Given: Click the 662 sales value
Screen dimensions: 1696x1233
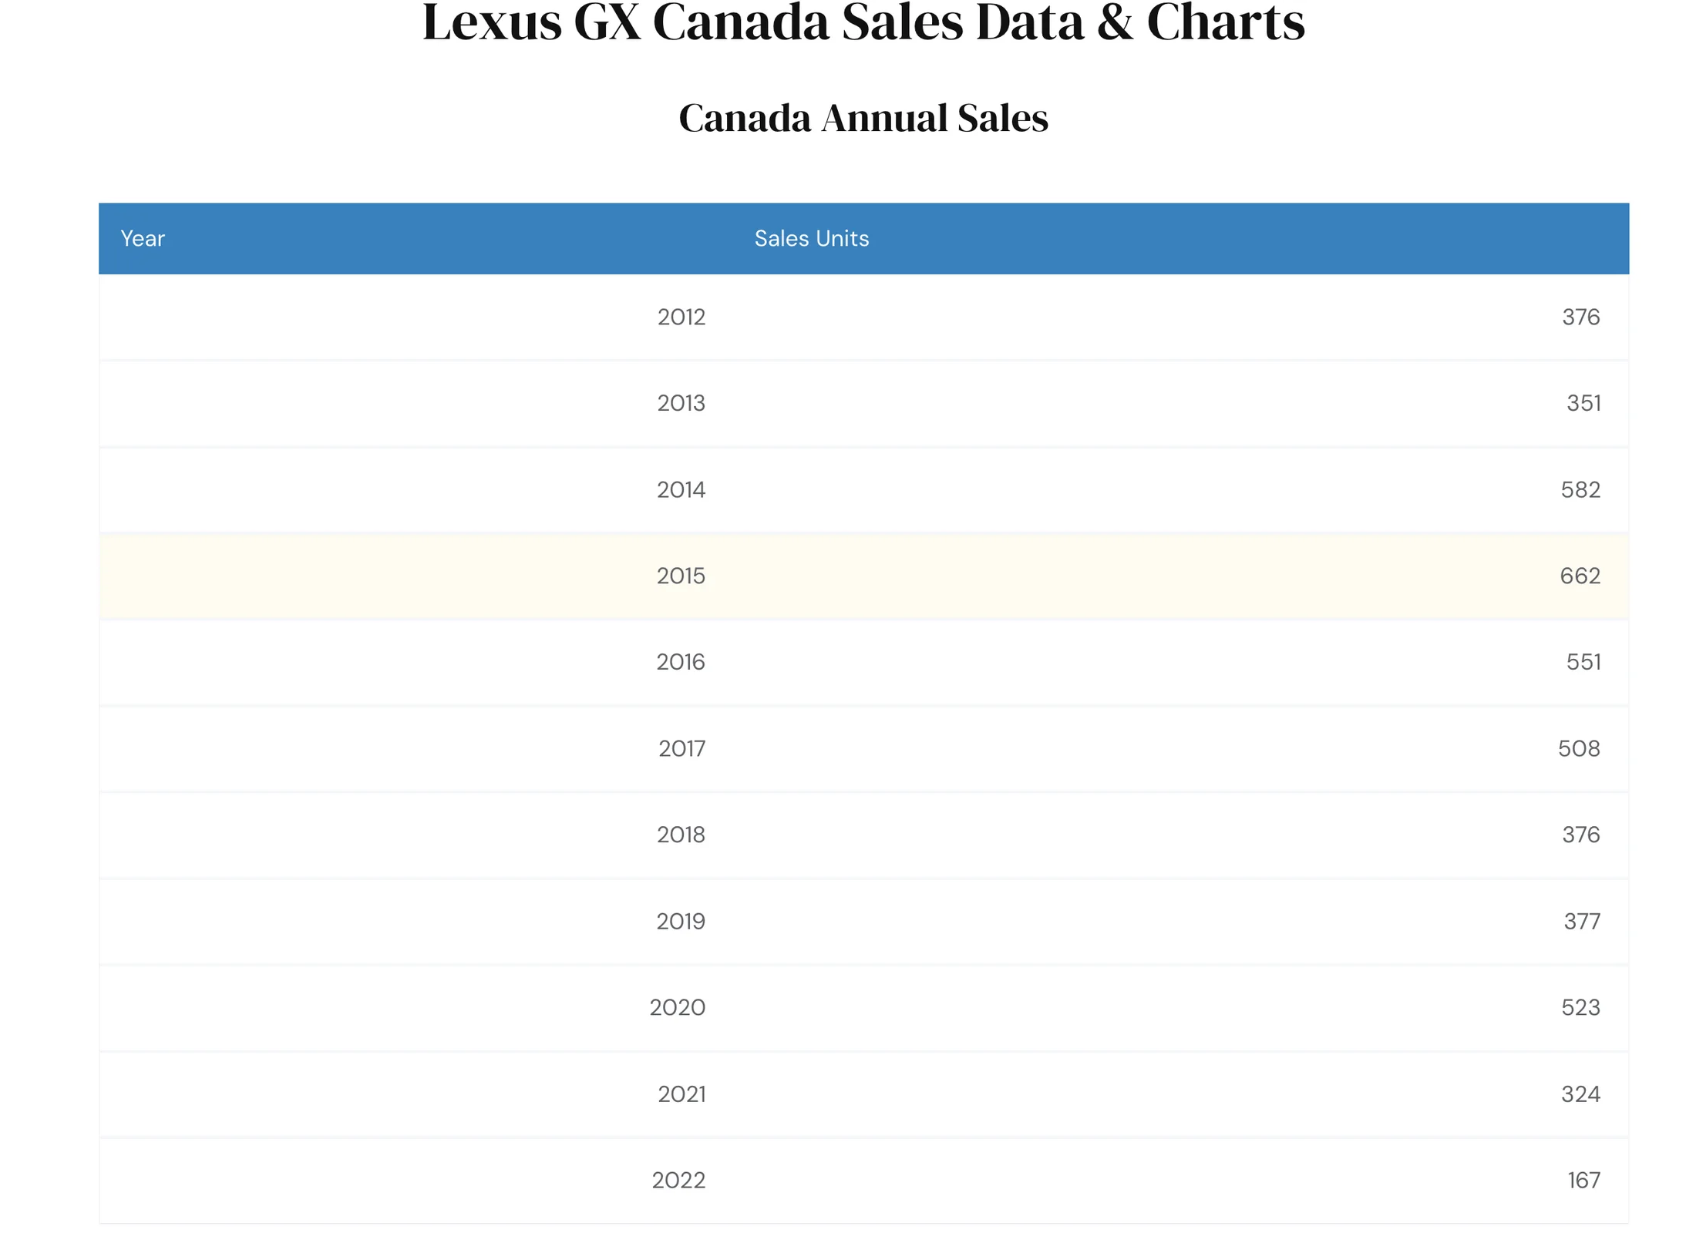Looking at the screenshot, I should [x=1580, y=576].
